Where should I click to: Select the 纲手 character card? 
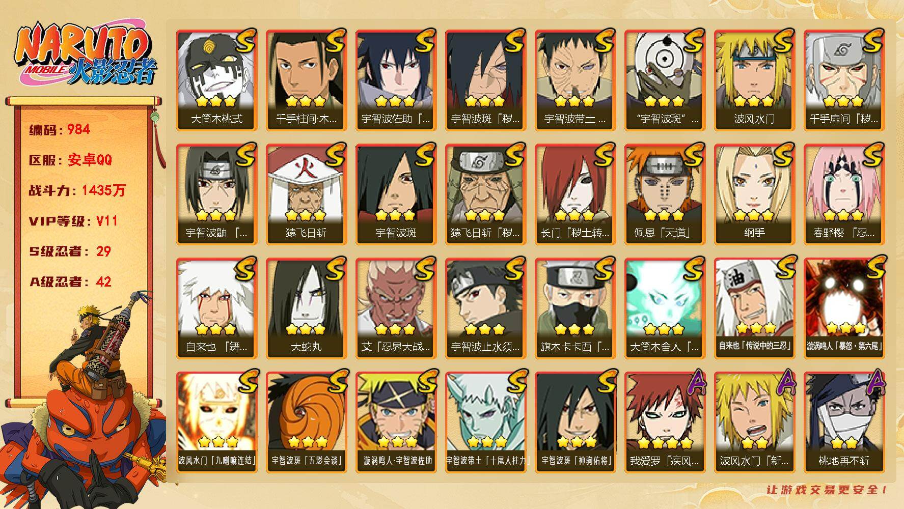tap(754, 194)
